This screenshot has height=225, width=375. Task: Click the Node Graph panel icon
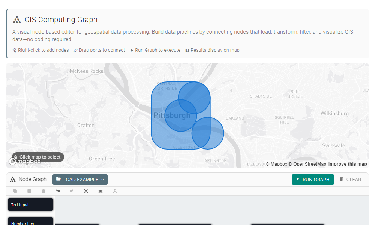pyautogui.click(x=12, y=179)
